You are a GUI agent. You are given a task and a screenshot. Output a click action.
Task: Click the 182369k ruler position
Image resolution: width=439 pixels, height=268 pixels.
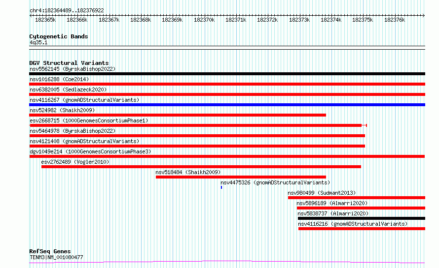click(x=172, y=20)
